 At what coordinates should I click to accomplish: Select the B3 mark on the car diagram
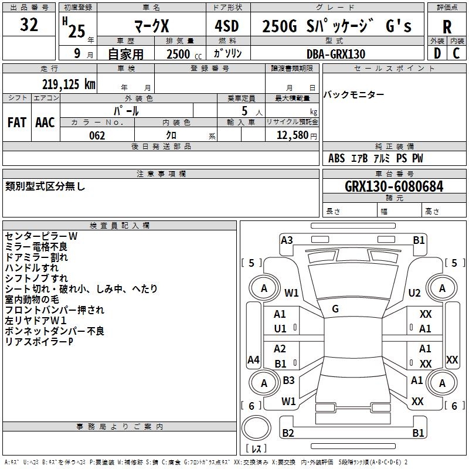click(288, 380)
